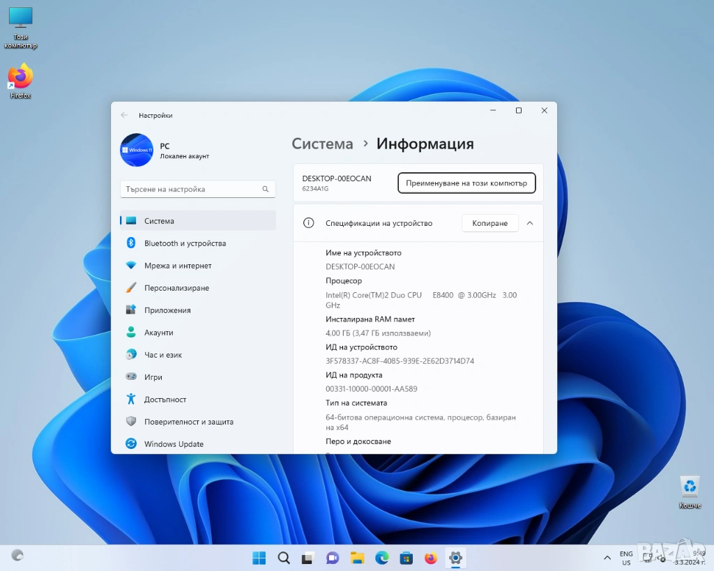
Task: Open Достъпност accessibility settings
Action: 165,399
